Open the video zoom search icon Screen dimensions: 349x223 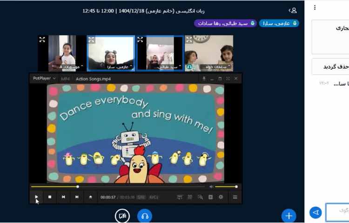click(200, 197)
